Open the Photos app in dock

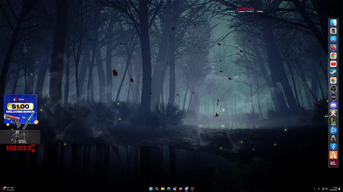[x=333, y=81]
